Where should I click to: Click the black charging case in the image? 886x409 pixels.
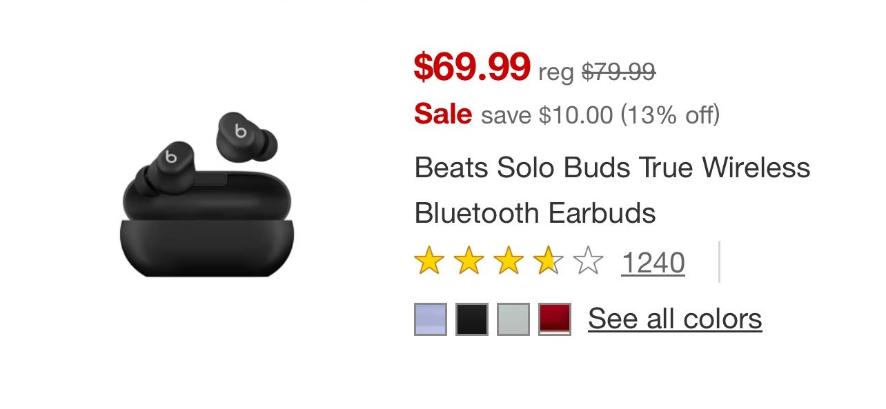click(206, 235)
